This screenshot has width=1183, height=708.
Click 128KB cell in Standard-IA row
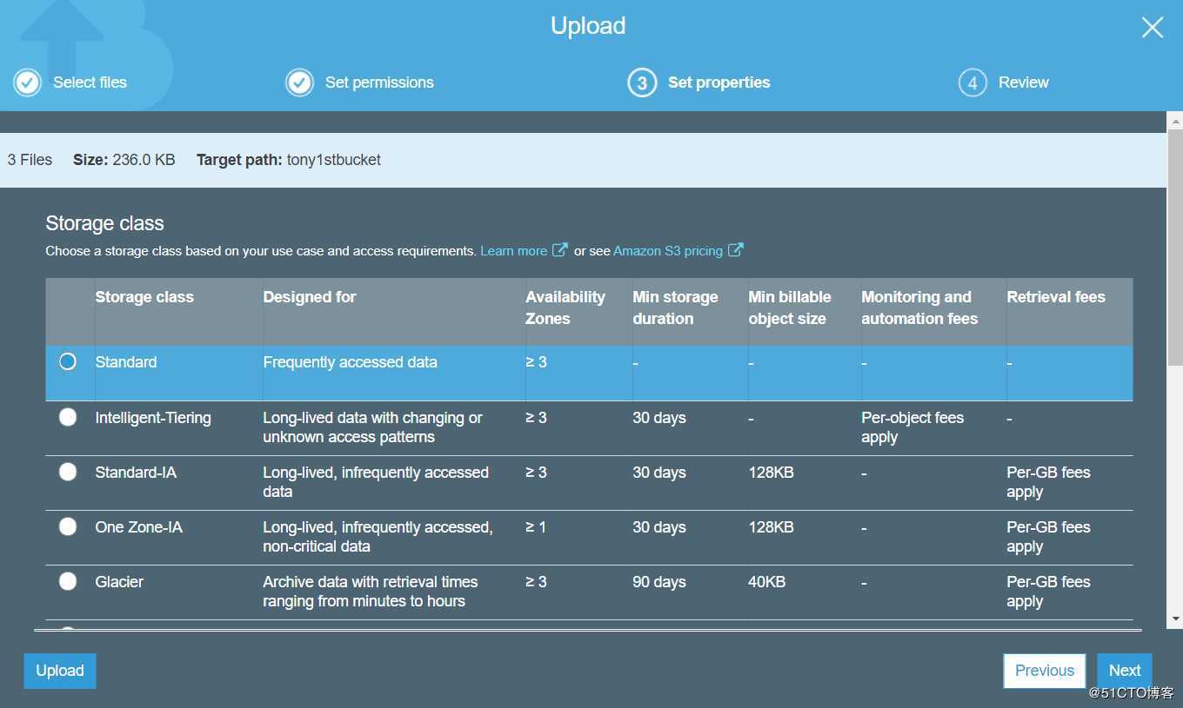coord(771,473)
